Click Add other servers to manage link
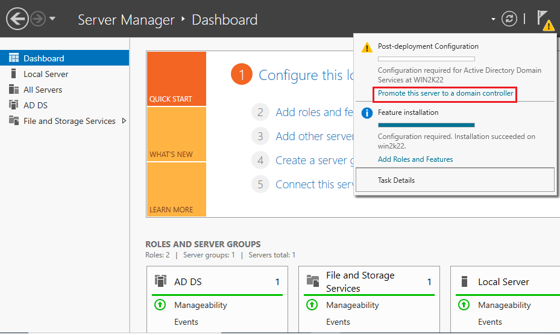560x335 pixels. 314,136
